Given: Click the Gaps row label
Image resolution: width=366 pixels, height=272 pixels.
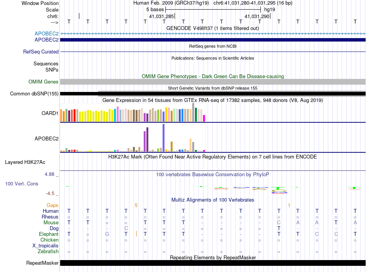Looking at the screenshot, I should (x=52, y=205).
